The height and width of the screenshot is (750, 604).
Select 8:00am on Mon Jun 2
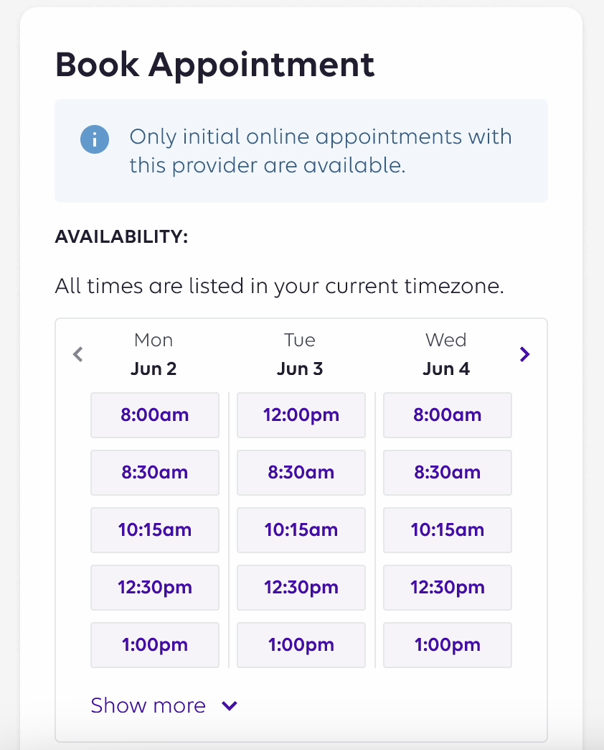155,415
